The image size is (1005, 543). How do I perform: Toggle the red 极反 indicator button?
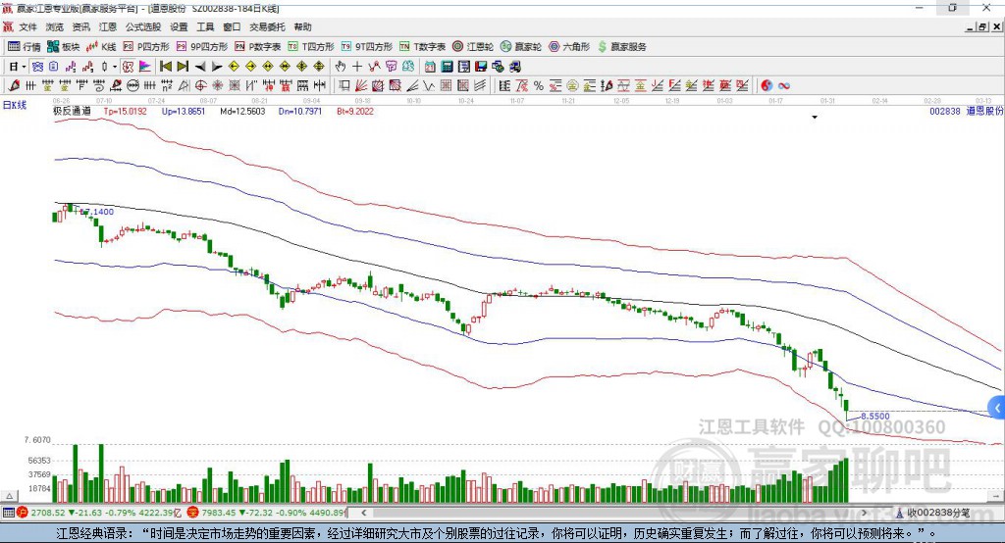coord(129,67)
